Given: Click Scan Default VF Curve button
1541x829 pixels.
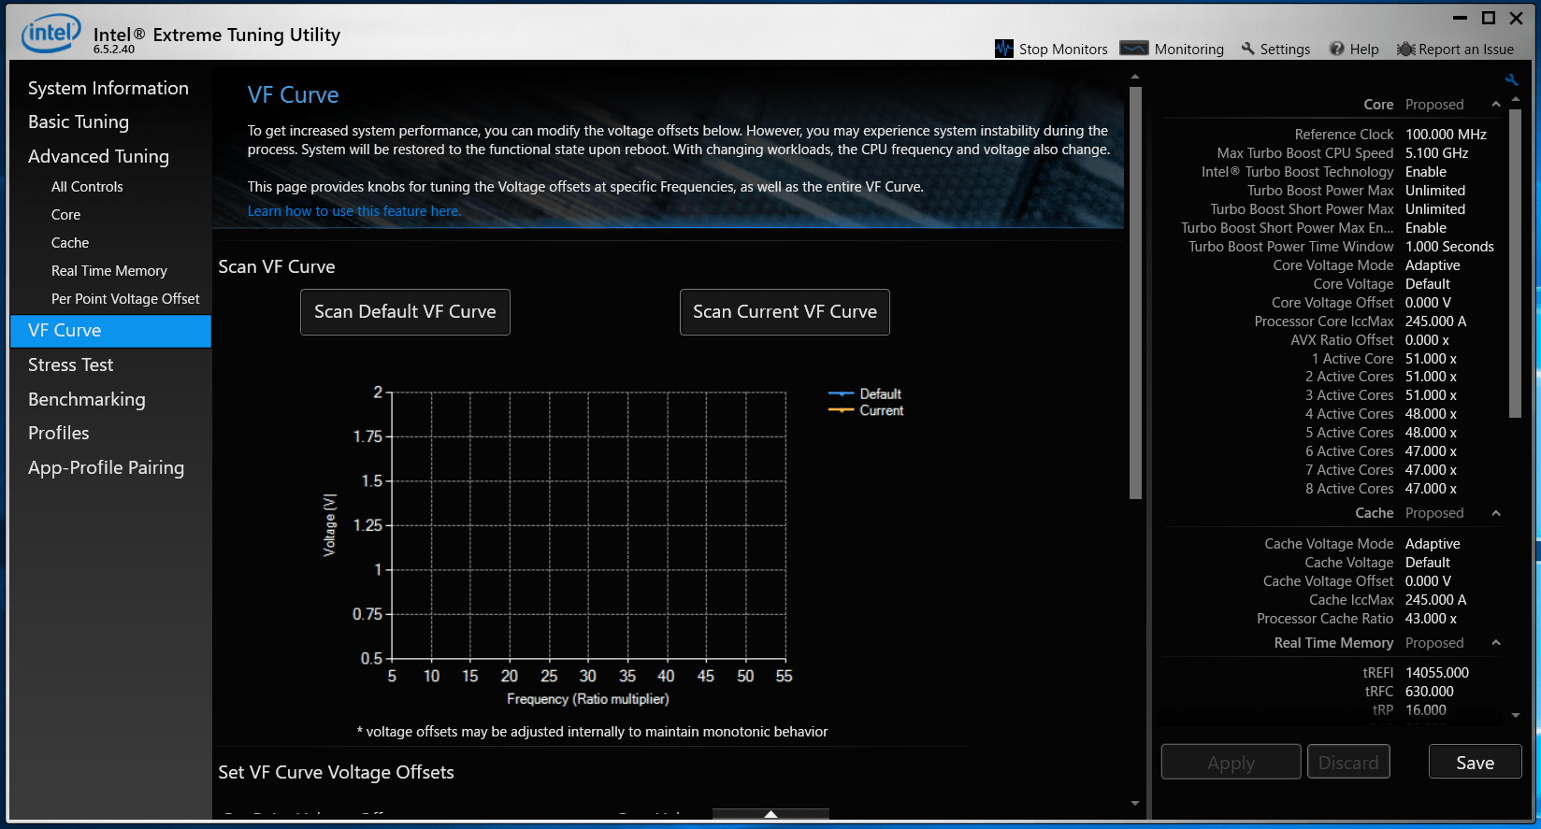Looking at the screenshot, I should [405, 312].
